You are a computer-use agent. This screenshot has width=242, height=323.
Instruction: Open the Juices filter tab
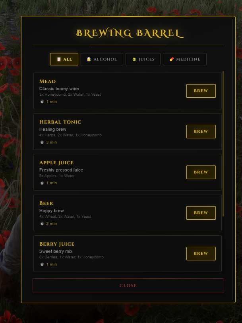pos(143,59)
